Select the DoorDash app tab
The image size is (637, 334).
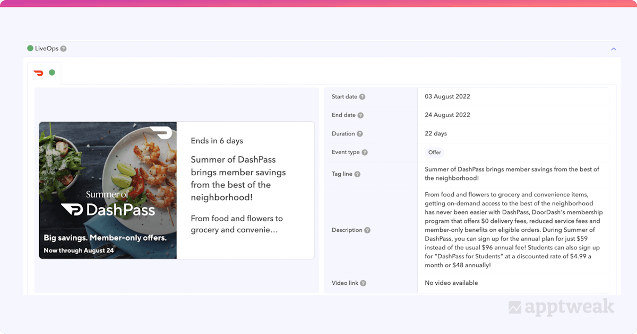coord(38,73)
